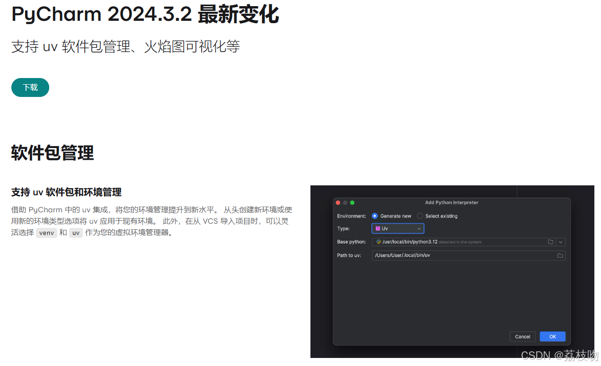Select the Generate new radio button
601x366 pixels.
coord(375,216)
